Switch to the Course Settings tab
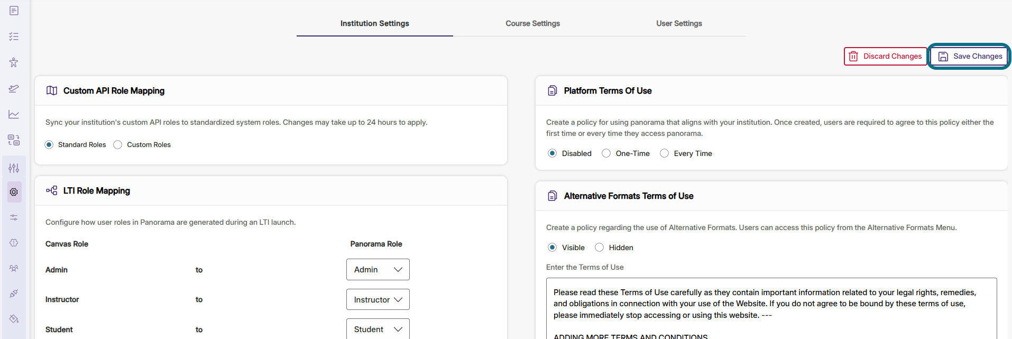Image resolution: width=1012 pixels, height=339 pixels. (x=532, y=23)
